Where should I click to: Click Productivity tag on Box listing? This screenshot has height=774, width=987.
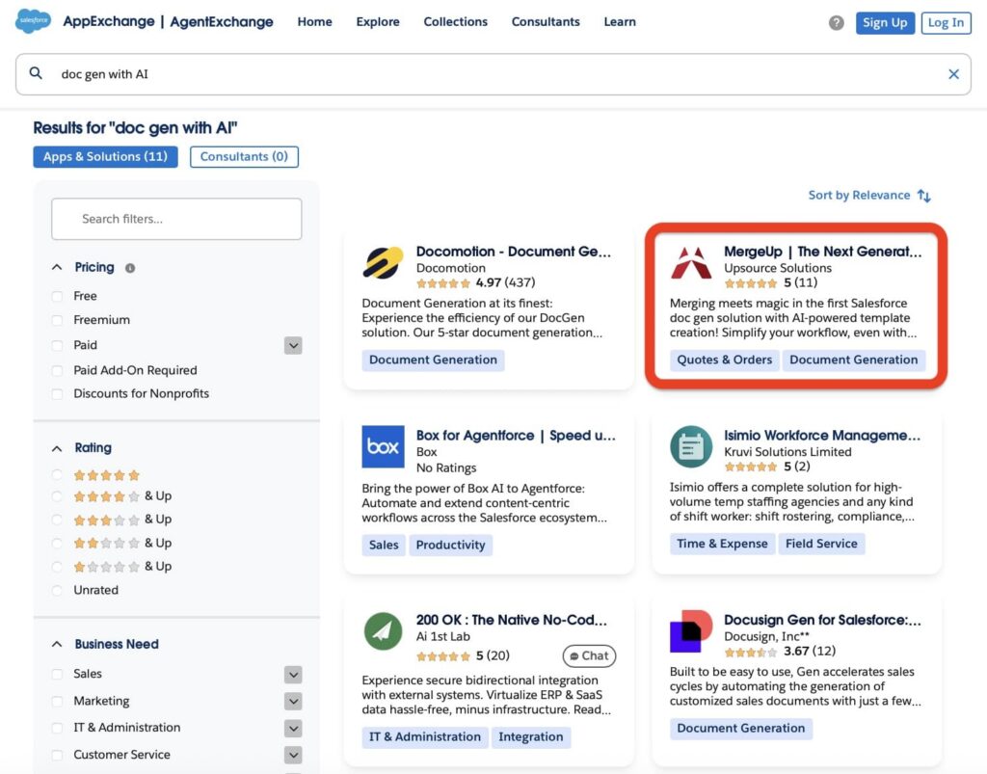[451, 545]
